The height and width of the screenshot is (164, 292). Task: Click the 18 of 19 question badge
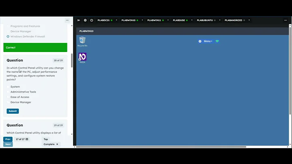(x=58, y=60)
